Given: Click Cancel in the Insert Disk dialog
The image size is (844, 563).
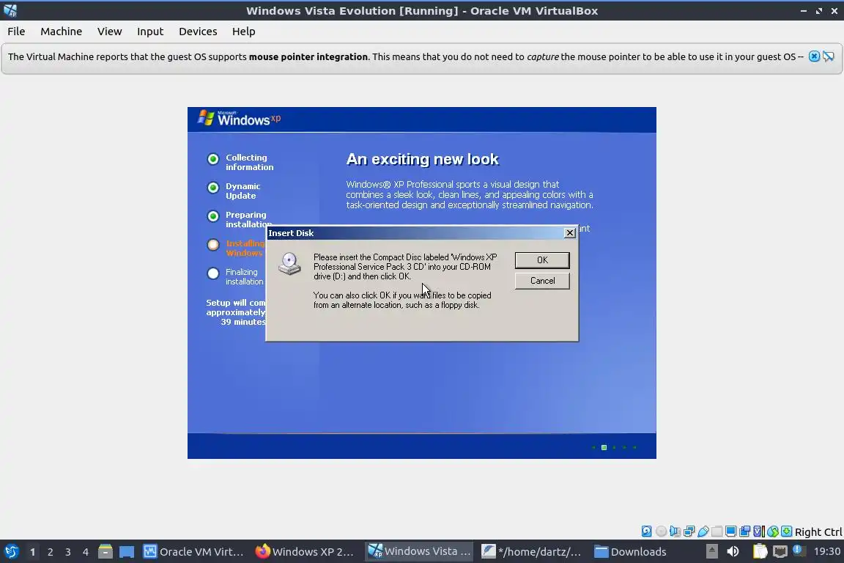Looking at the screenshot, I should point(542,281).
